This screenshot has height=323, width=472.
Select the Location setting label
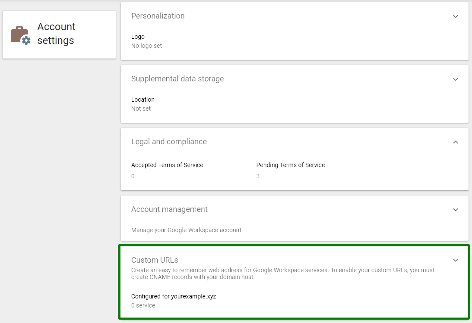143,99
